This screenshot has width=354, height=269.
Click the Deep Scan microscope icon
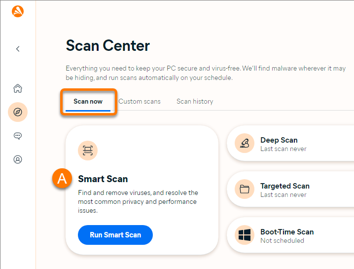point(245,143)
